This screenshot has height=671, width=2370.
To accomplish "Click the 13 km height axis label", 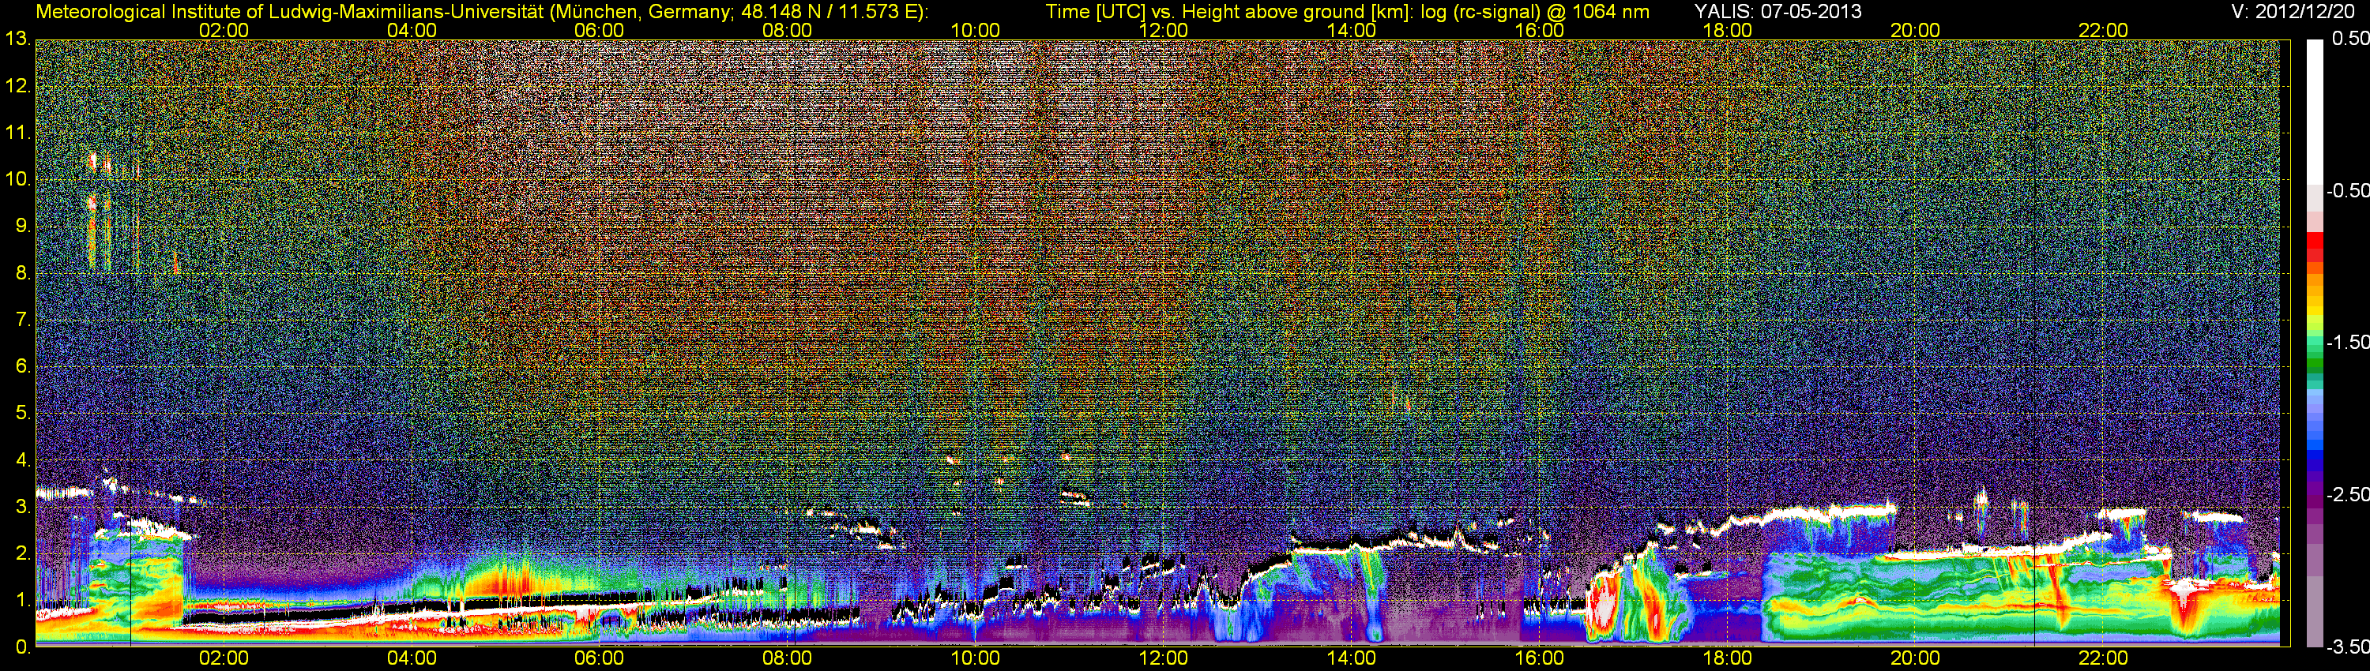I will pyautogui.click(x=17, y=39).
